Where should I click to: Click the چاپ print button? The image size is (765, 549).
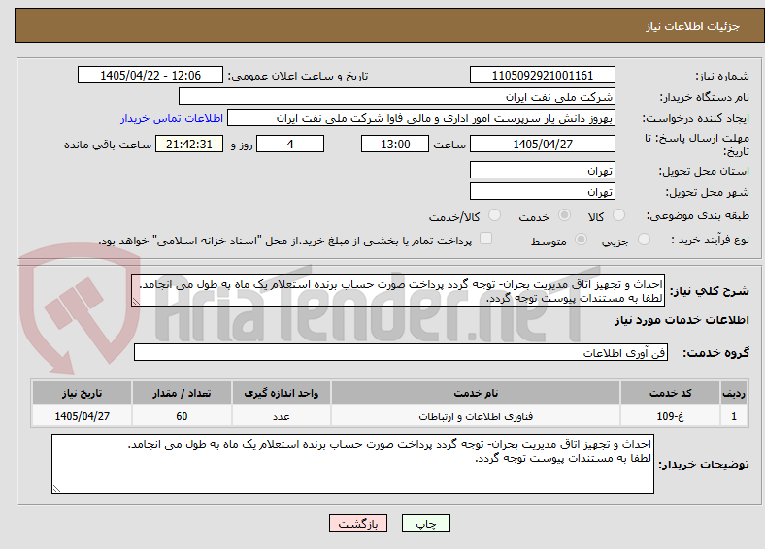(426, 523)
